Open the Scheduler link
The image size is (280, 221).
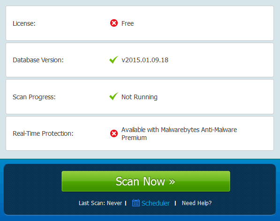coord(155,203)
